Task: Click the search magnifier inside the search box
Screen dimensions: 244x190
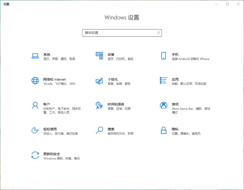Action: (x=159, y=33)
